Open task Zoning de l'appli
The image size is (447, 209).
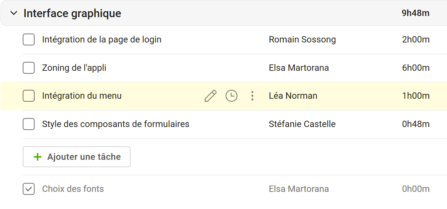(x=74, y=68)
